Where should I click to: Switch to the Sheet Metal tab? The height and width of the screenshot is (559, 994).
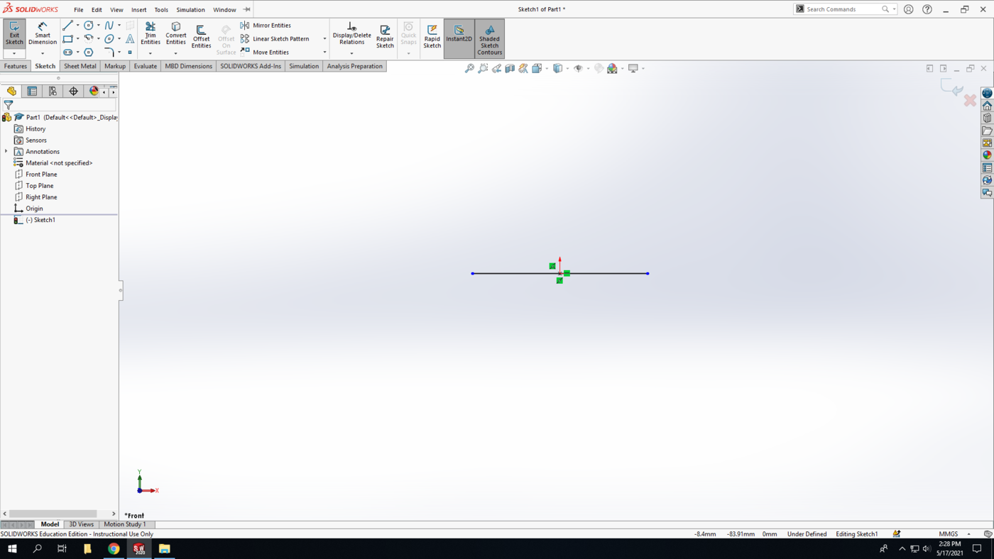tap(80, 66)
